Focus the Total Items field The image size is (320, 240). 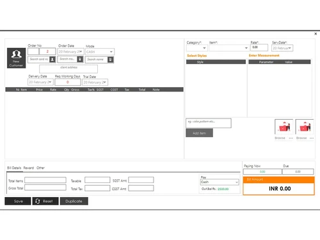click(45, 180)
